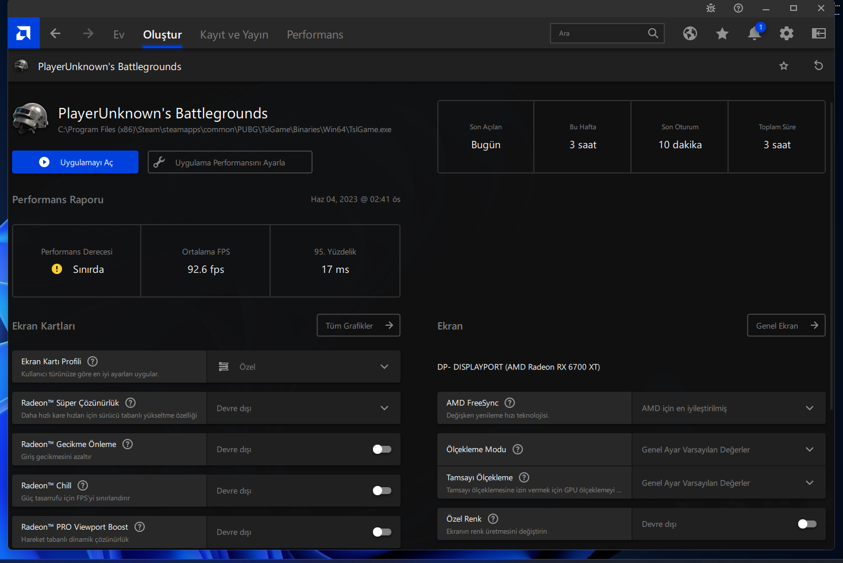The height and width of the screenshot is (563, 843).
Task: Mark game as favorite with the star outline icon
Action: tap(783, 66)
